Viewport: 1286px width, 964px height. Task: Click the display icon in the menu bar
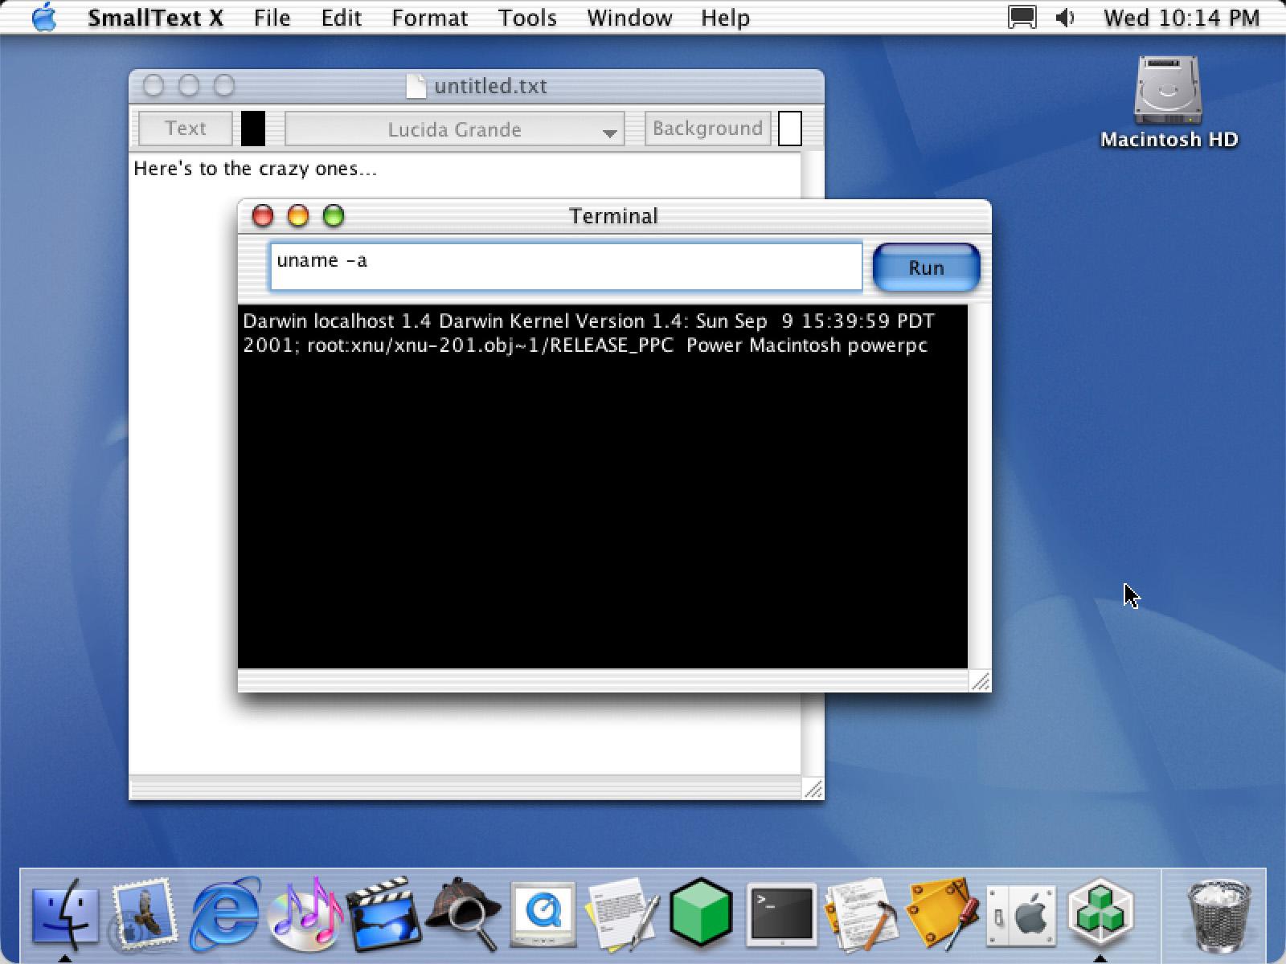tap(1022, 18)
